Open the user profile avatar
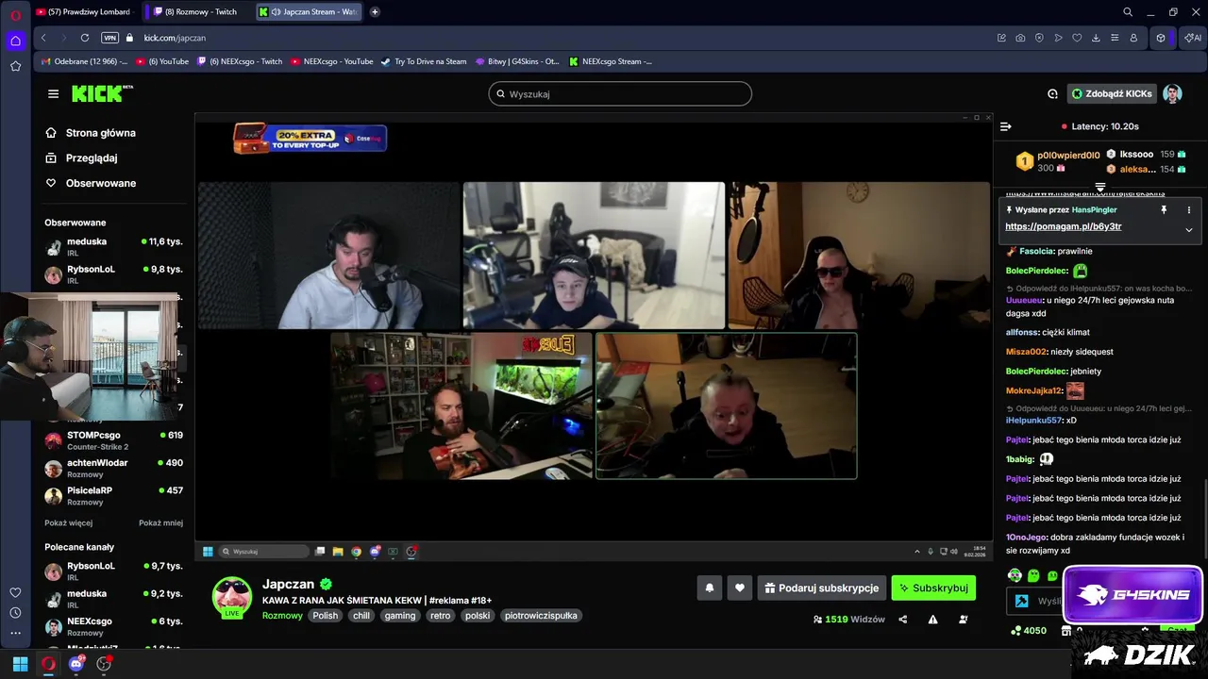This screenshot has width=1208, height=679. pos(1172,93)
